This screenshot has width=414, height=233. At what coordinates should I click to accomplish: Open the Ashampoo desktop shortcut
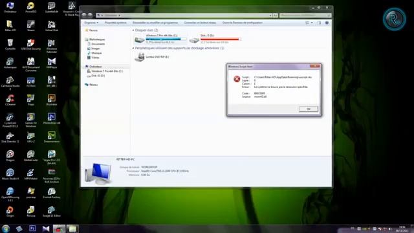10,63
